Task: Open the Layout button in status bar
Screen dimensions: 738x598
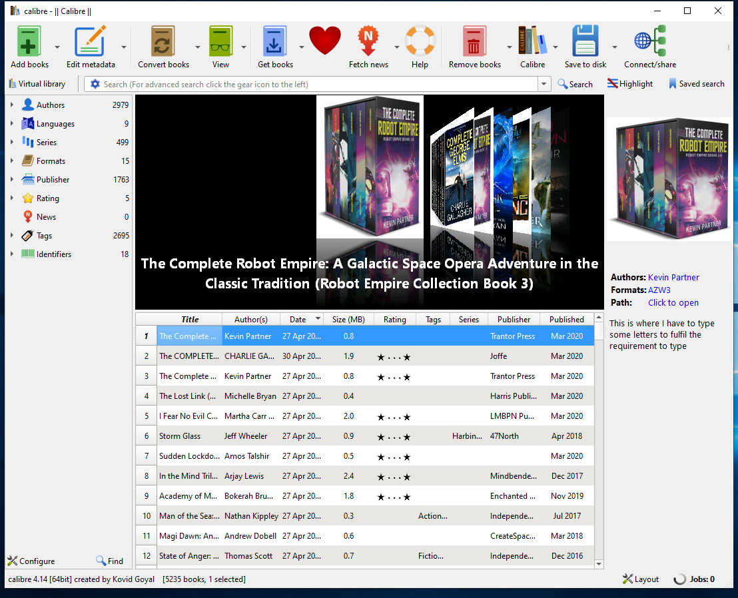Action: (x=641, y=579)
